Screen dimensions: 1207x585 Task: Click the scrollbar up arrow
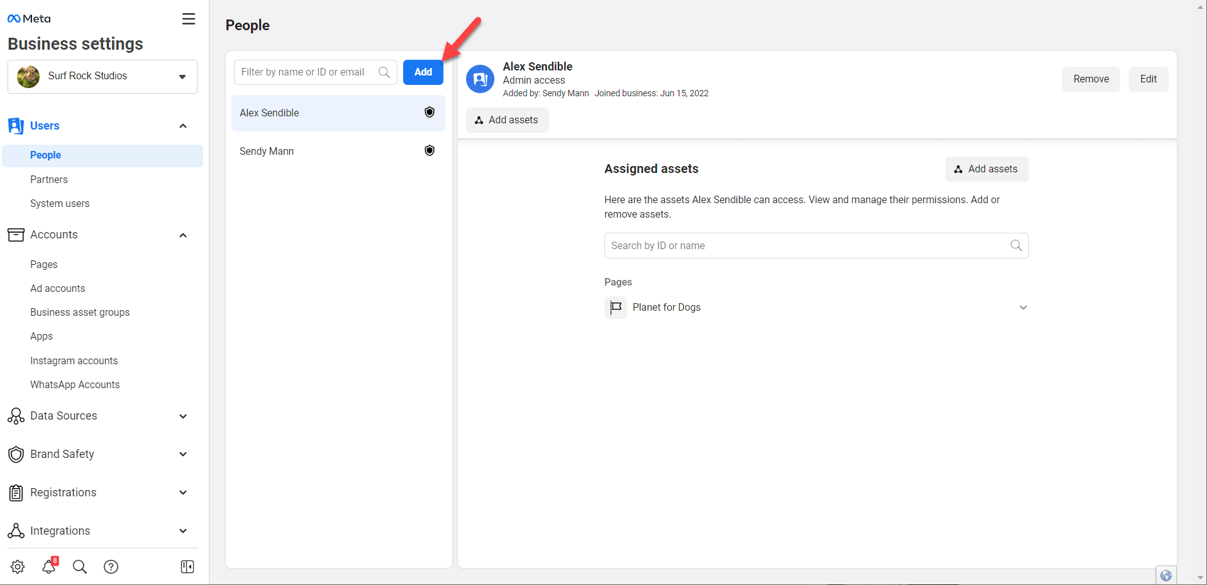click(x=1201, y=7)
